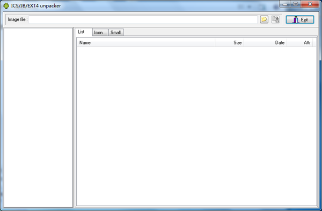Viewport: 322px width, 211px height.
Task: Sort by the Size column header
Action: coord(229,43)
